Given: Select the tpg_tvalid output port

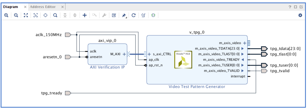Looking at the screenshot, I should click(x=264, y=71).
